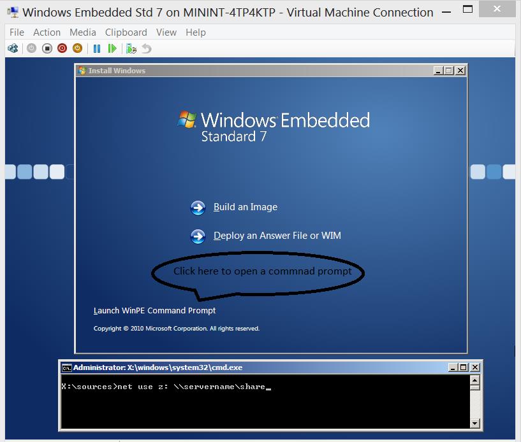Image resolution: width=521 pixels, height=442 pixels.
Task: Turn off the VM with the stop icon
Action: tap(47, 48)
